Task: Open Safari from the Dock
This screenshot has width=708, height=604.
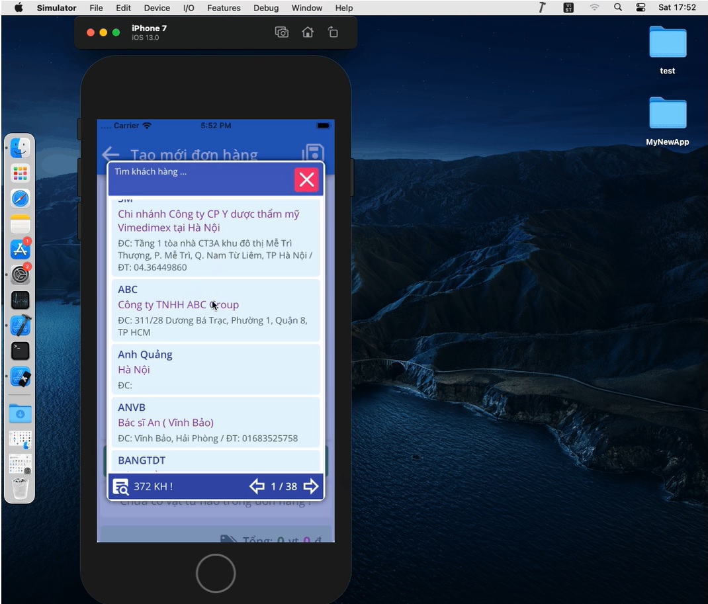Action: (x=21, y=198)
